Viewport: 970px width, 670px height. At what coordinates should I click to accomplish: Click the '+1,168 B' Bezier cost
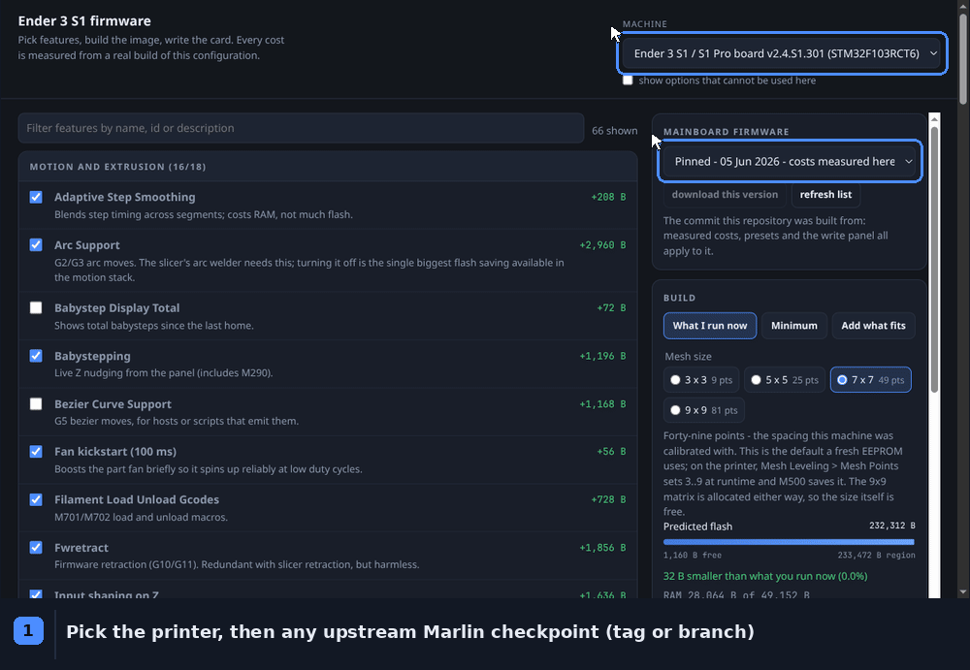point(602,404)
